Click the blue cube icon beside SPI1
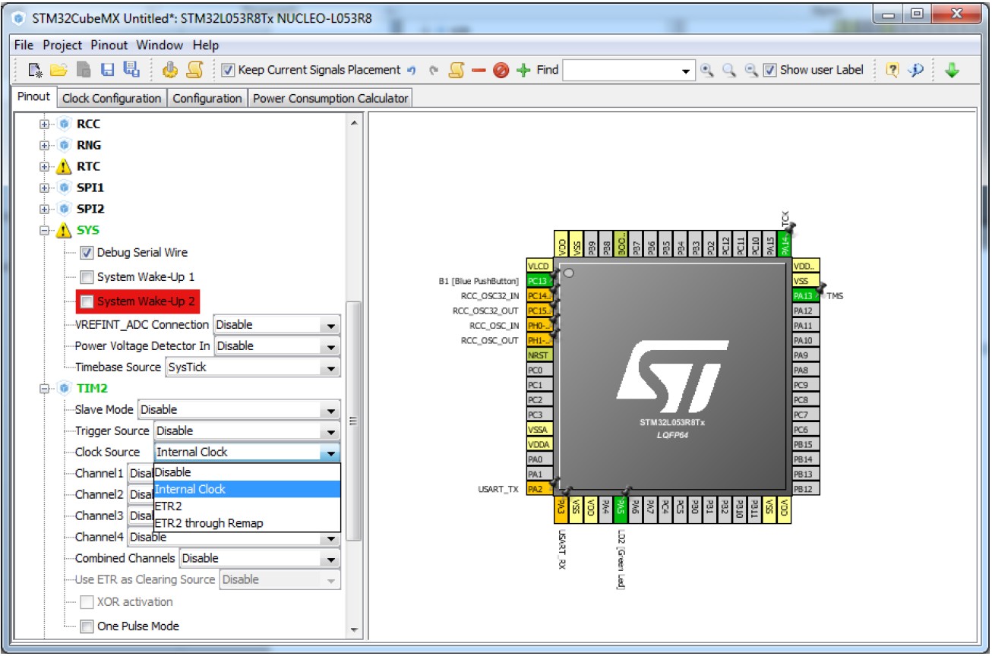 pyautogui.click(x=65, y=188)
